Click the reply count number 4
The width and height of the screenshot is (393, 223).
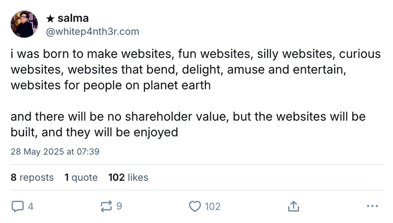pos(30,207)
